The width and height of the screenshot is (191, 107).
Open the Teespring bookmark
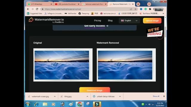coord(84,13)
